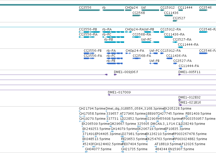Select the EK249253.5prime EST marker
Viewport: 216px width, 153px height.
pos(84,131)
